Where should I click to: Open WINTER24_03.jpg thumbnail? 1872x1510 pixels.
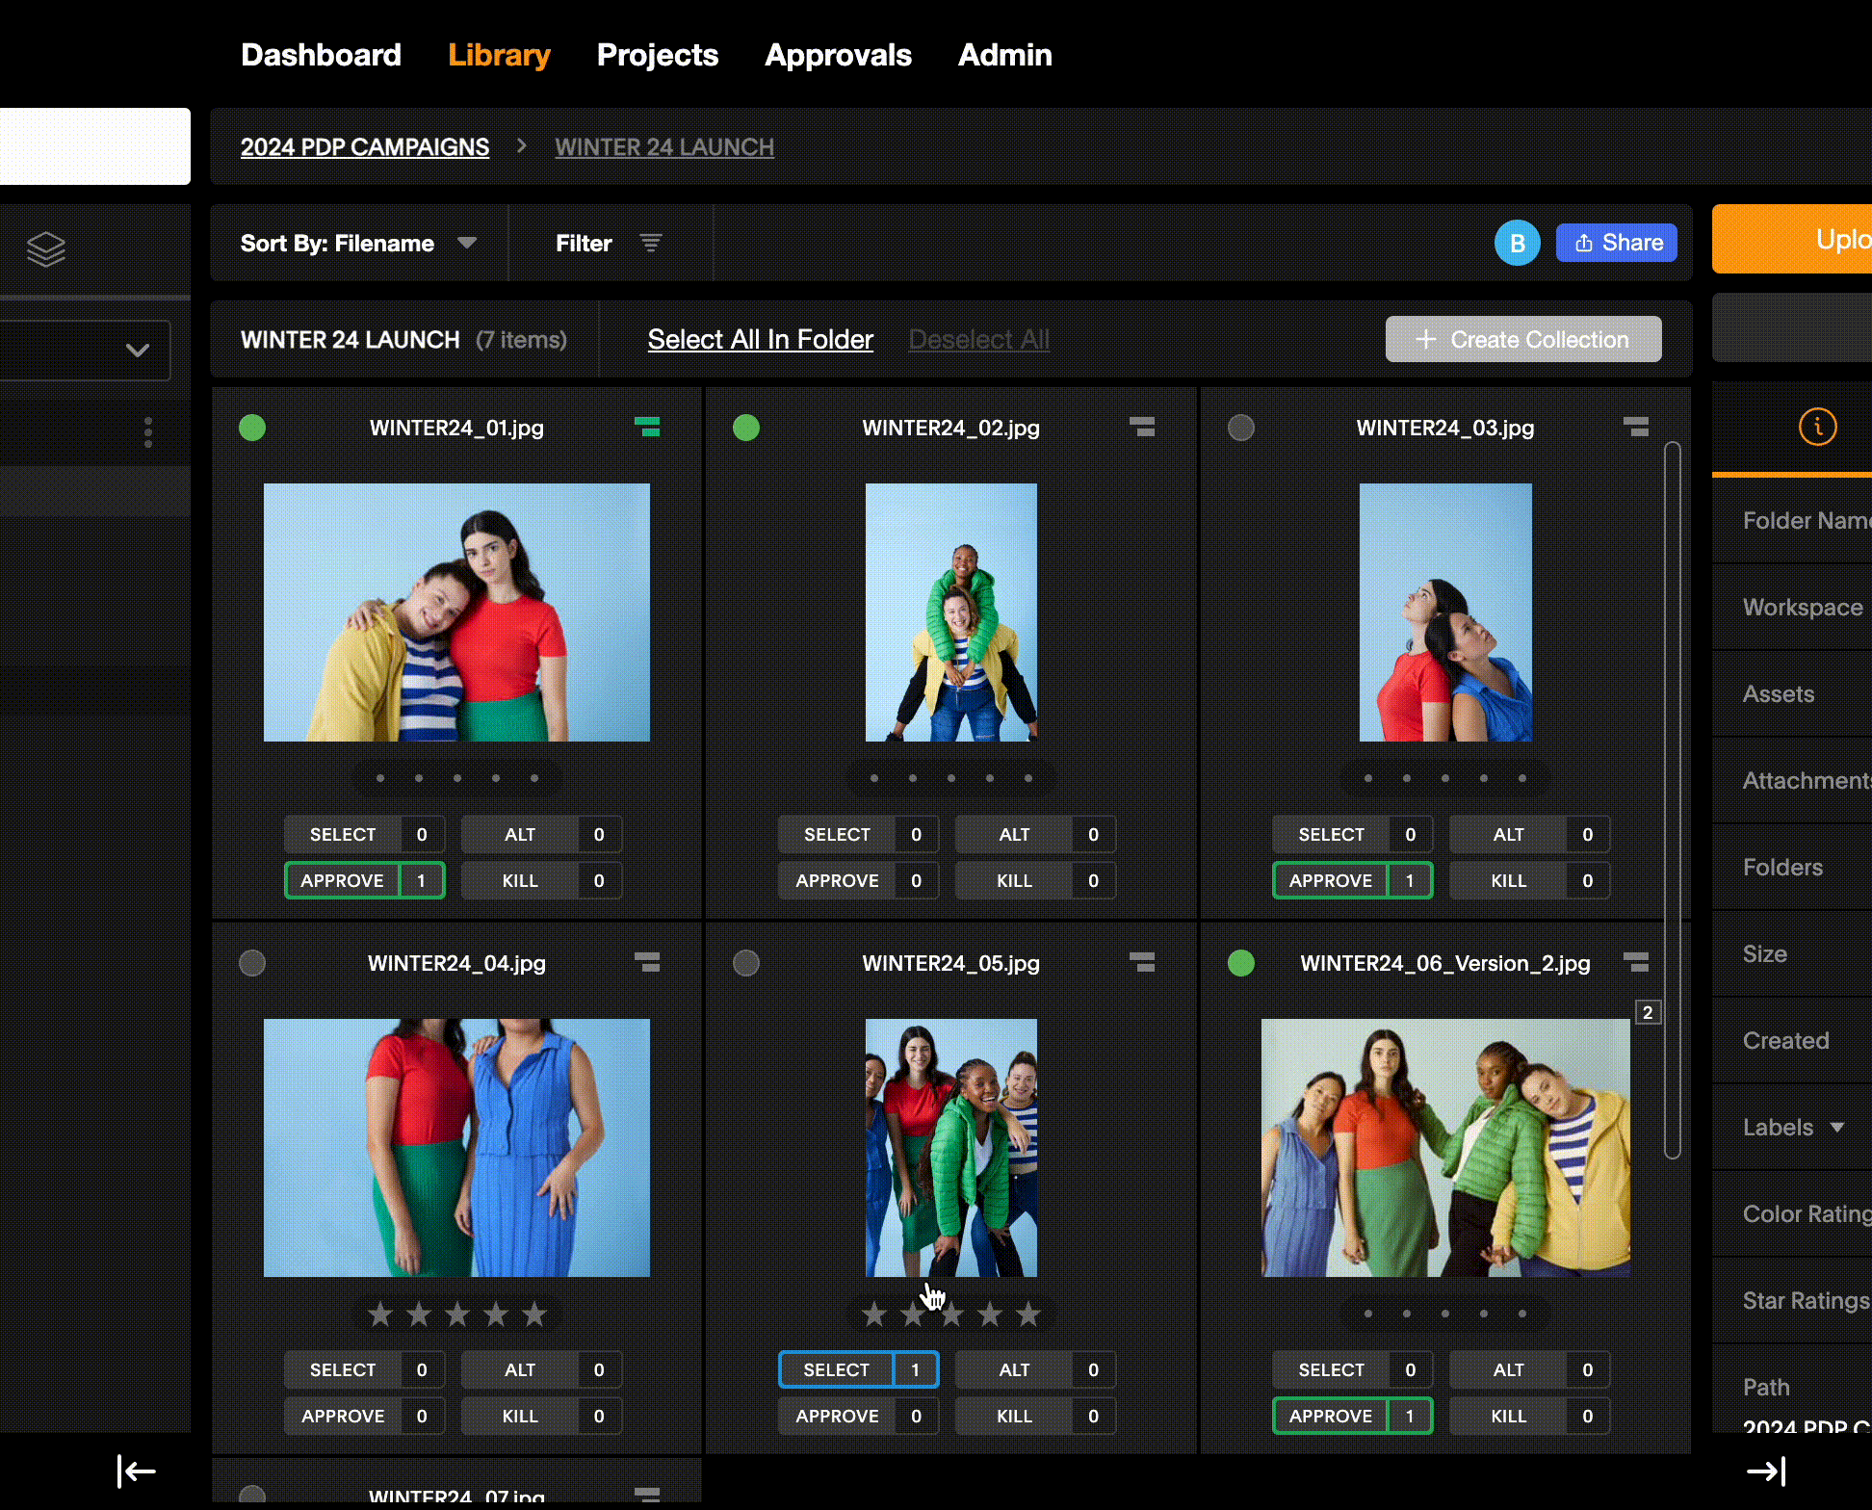pos(1445,612)
